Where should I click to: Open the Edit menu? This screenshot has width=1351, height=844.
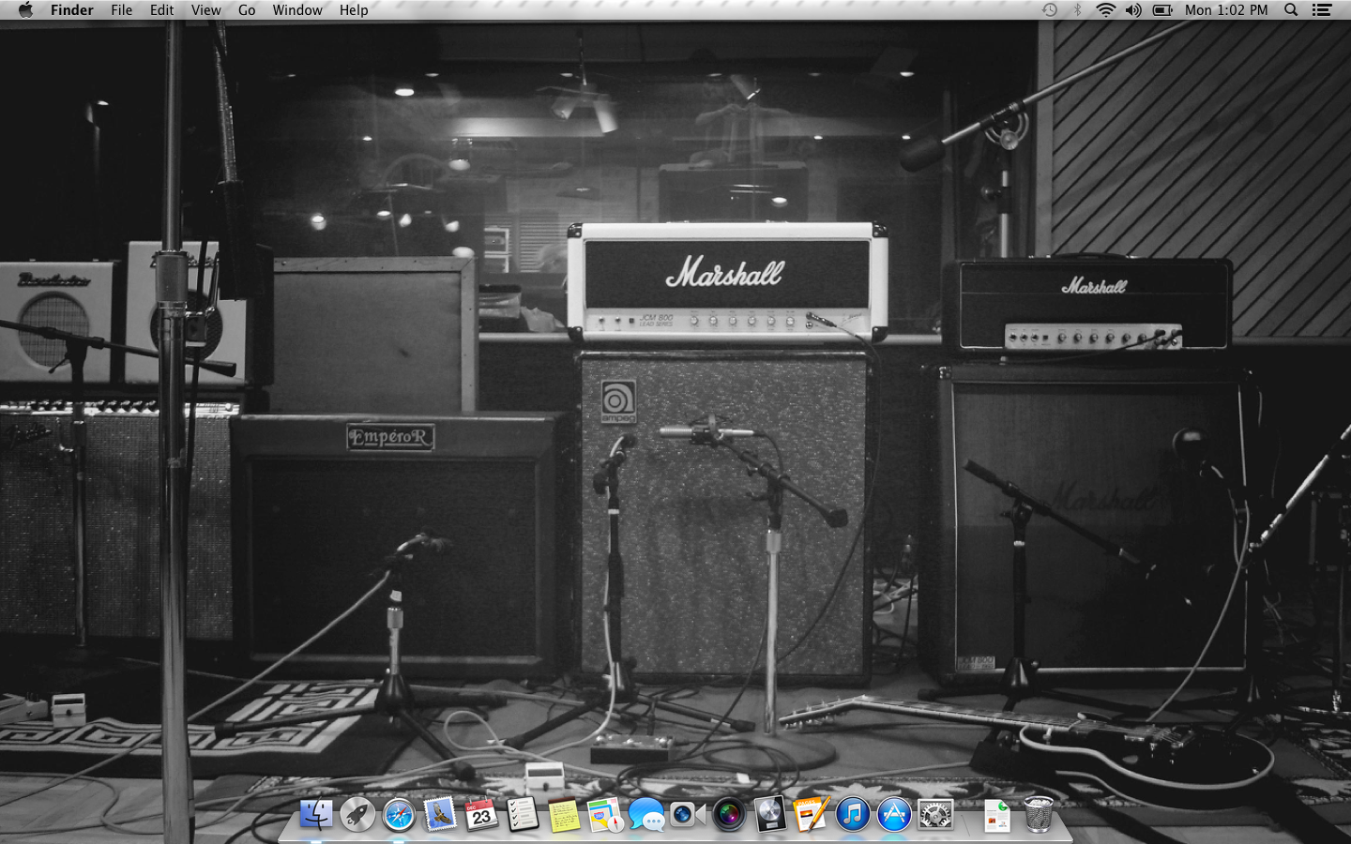[x=162, y=10]
